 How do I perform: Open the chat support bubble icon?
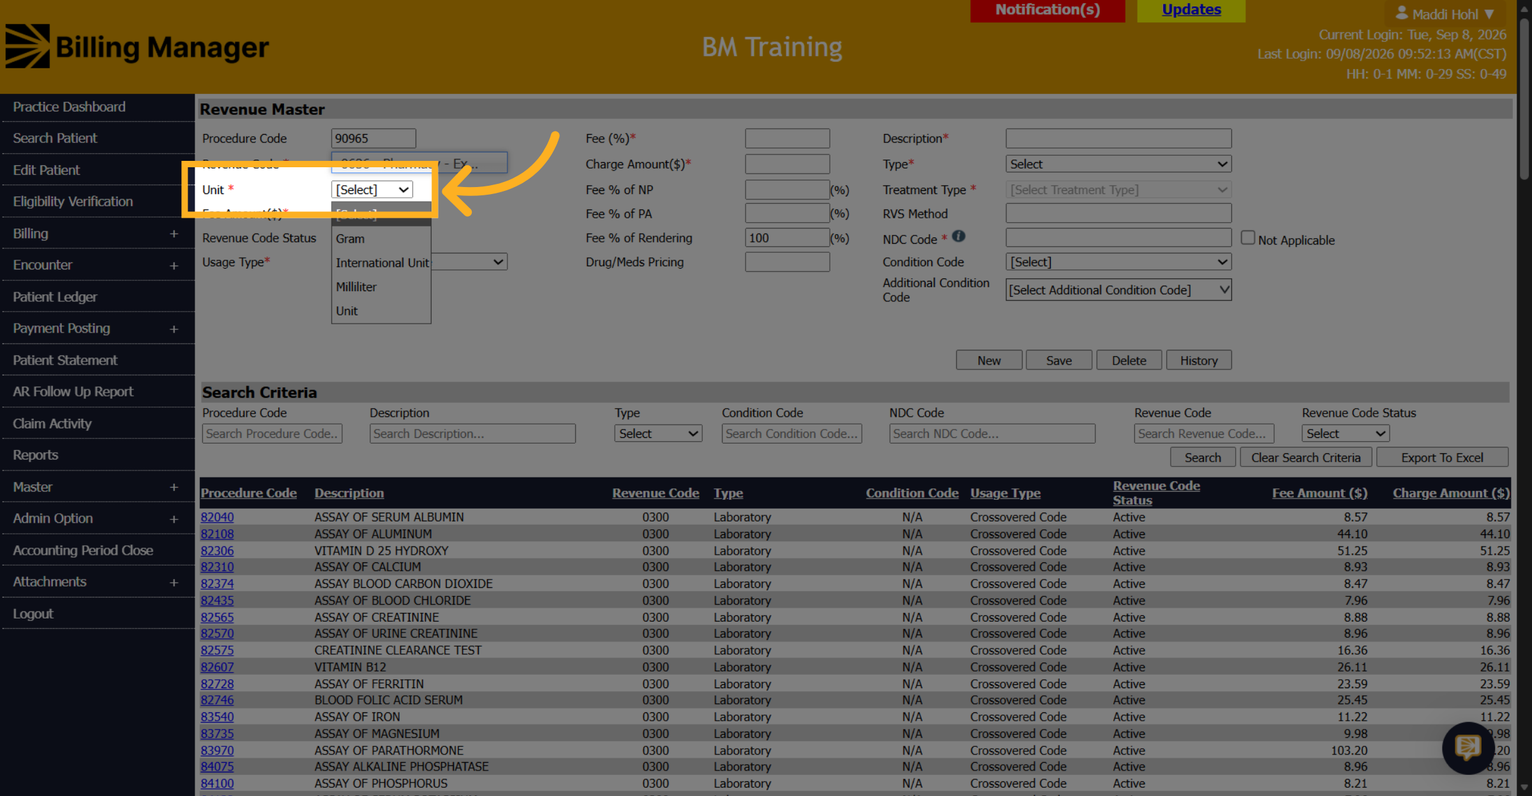[1468, 747]
